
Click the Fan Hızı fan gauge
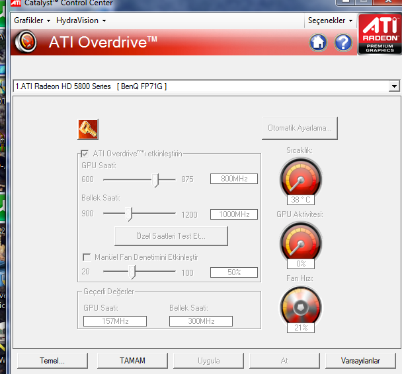pyautogui.click(x=300, y=306)
